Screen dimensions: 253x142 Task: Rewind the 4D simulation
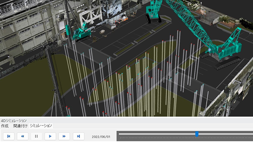[22, 136]
